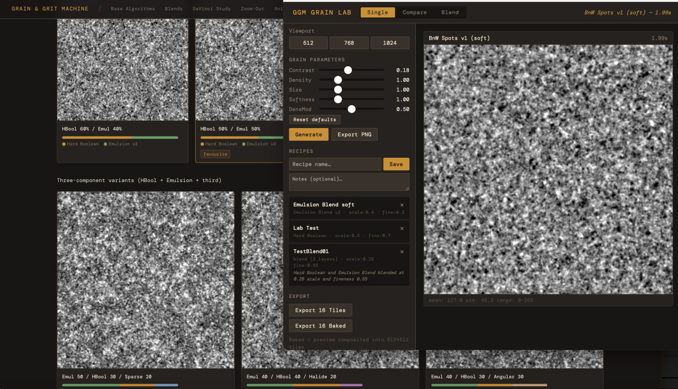Focus the Recipe name field
The width and height of the screenshot is (678, 389).
(x=335, y=164)
